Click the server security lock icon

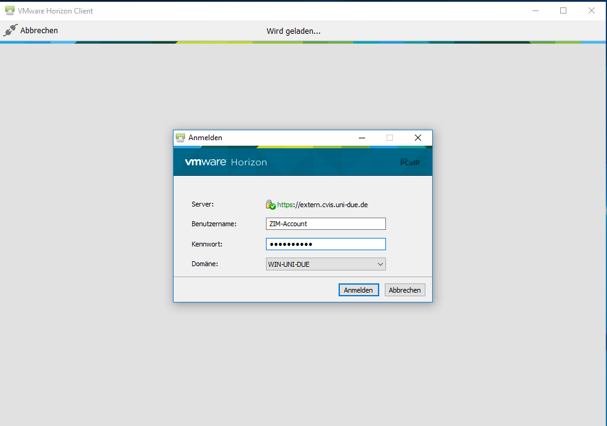click(270, 205)
